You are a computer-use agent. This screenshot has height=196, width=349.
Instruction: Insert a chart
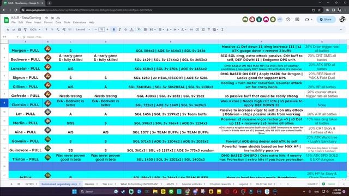coord(203,29)
